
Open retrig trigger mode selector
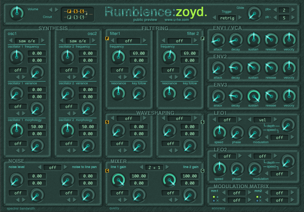click(x=227, y=18)
